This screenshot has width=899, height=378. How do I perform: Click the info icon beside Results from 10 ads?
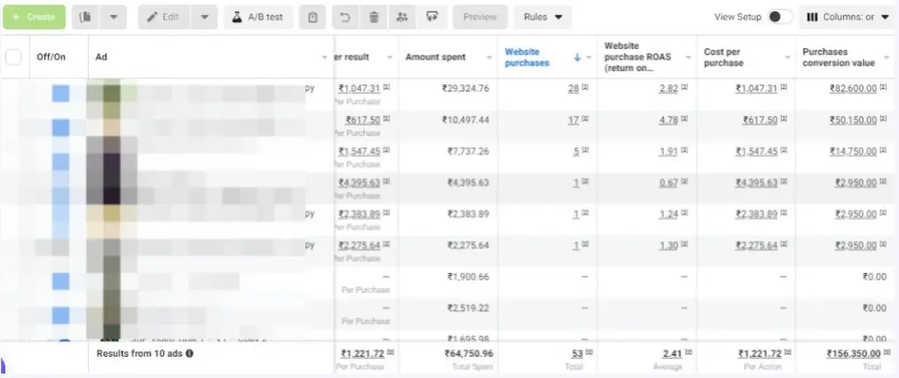[189, 353]
